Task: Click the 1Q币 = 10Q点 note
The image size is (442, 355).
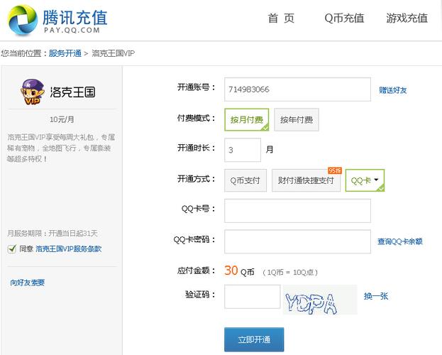Action: [x=290, y=273]
